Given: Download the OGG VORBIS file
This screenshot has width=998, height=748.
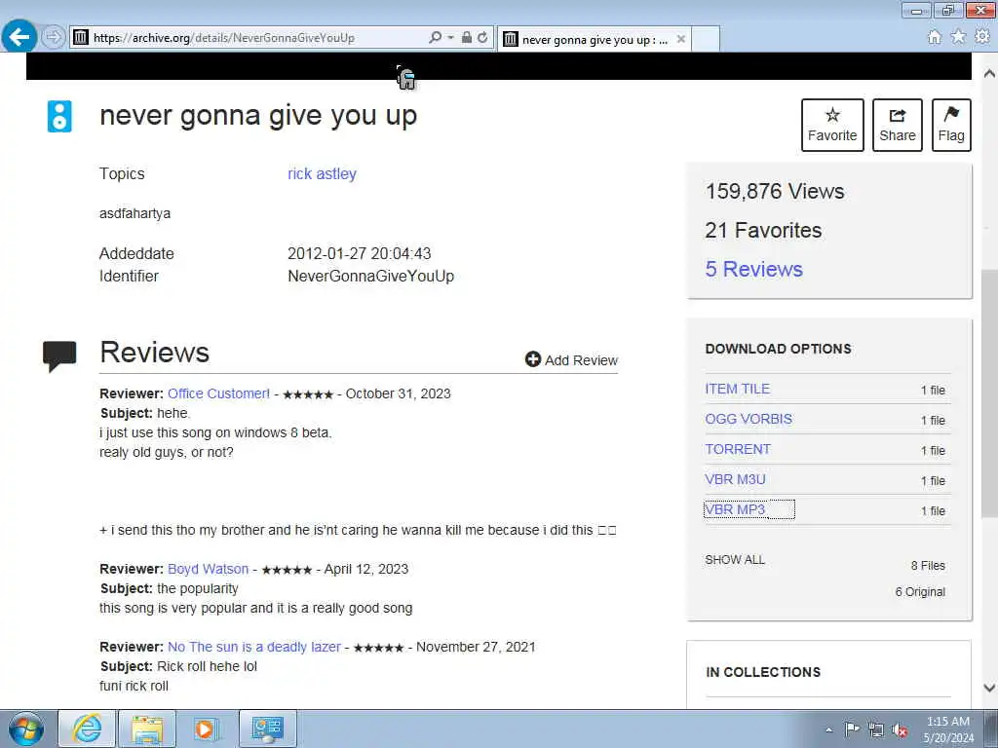Looking at the screenshot, I should pyautogui.click(x=748, y=419).
